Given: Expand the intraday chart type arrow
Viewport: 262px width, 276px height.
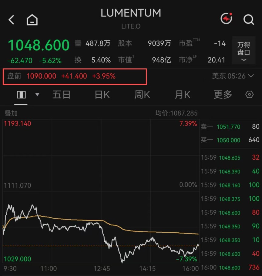Looking at the screenshot, I should click(37, 95).
